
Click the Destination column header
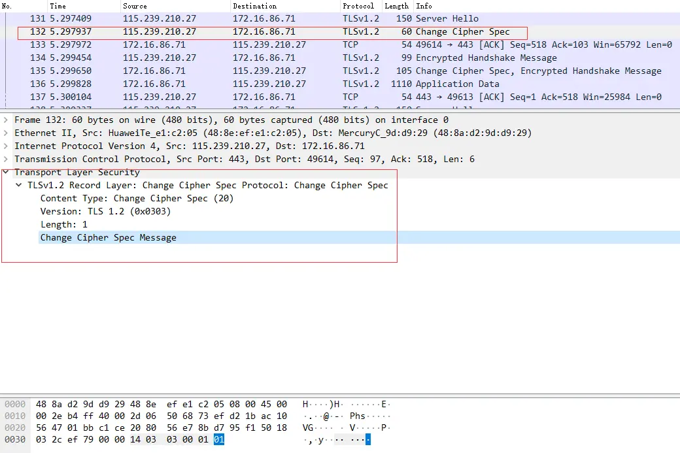pos(285,6)
